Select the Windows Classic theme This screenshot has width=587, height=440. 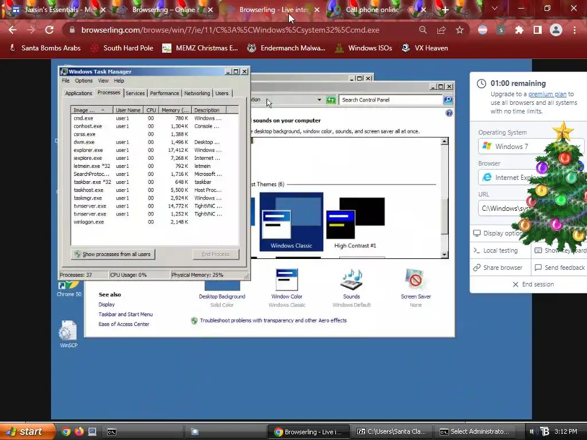[291, 222]
